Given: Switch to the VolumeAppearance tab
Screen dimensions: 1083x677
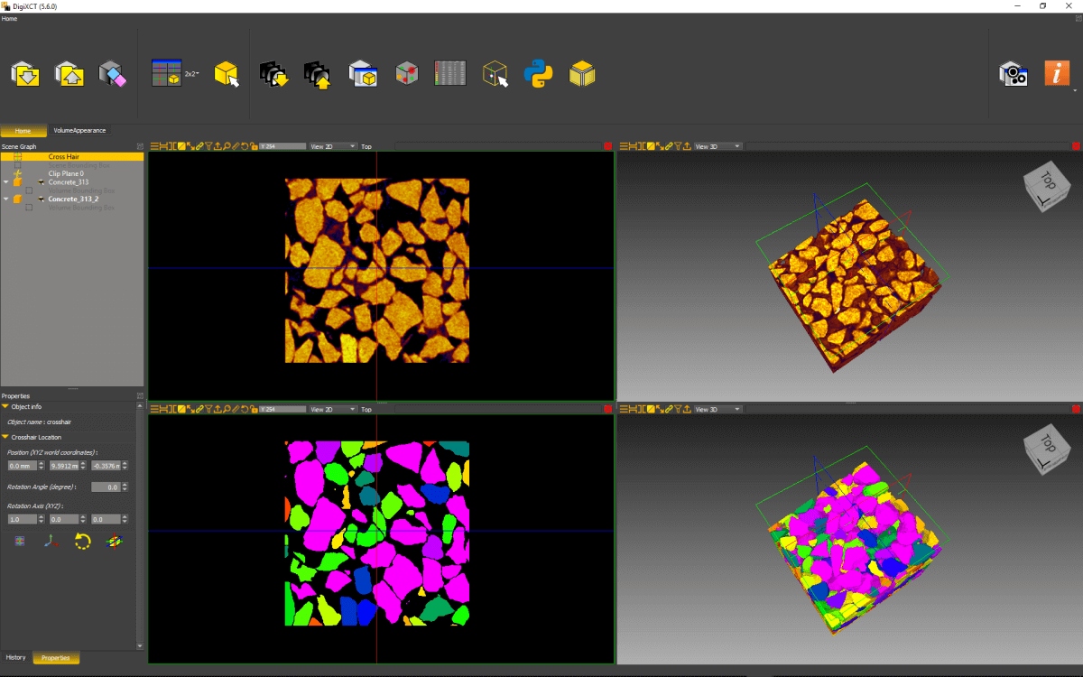Looking at the screenshot, I should [79, 130].
